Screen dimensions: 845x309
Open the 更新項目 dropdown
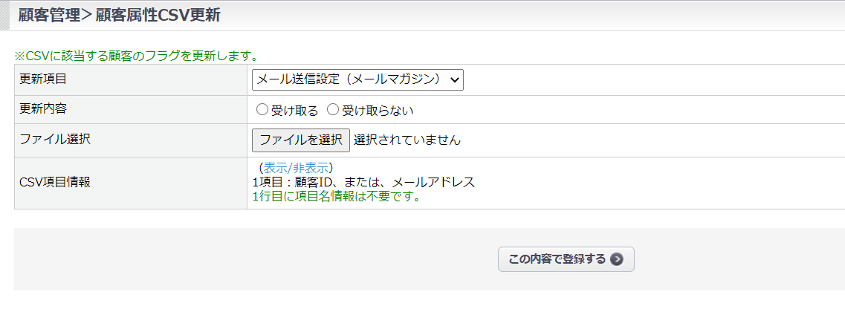tap(357, 79)
